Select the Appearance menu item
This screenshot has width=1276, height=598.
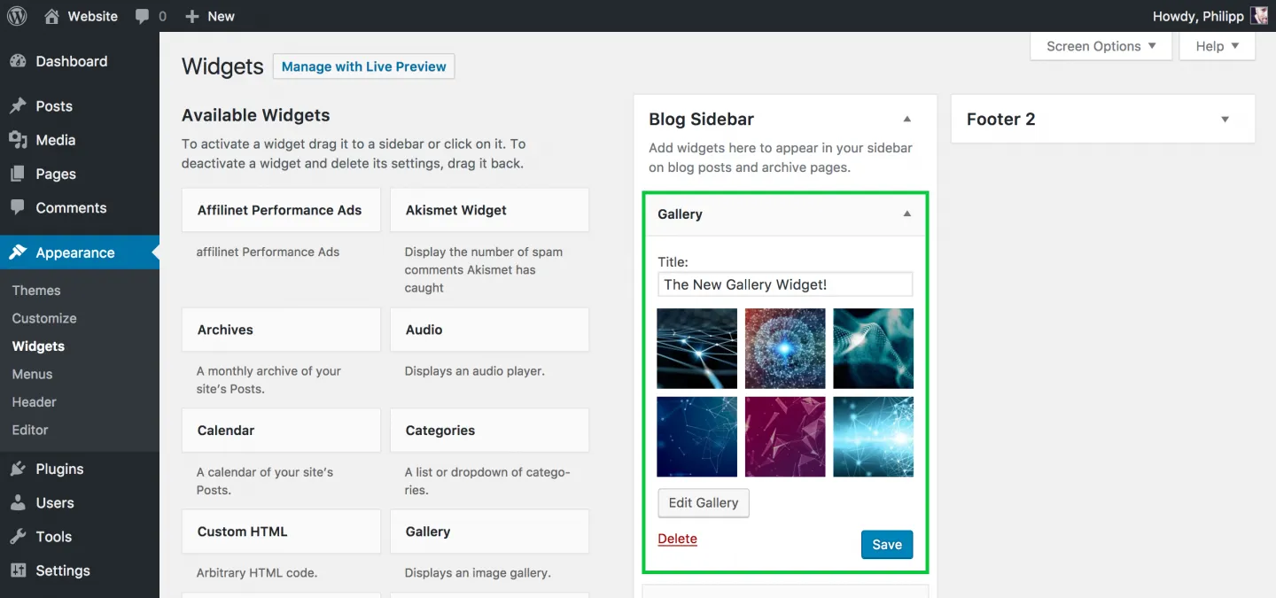pyautogui.click(x=80, y=252)
